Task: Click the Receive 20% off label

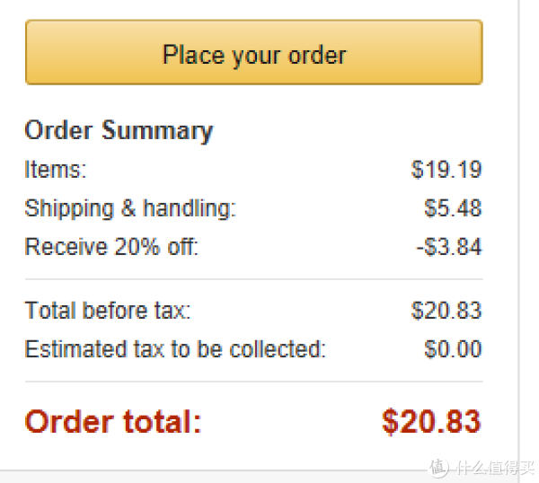Action: pyautogui.click(x=111, y=247)
